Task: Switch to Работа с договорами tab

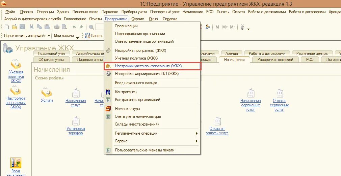Action: point(267,53)
